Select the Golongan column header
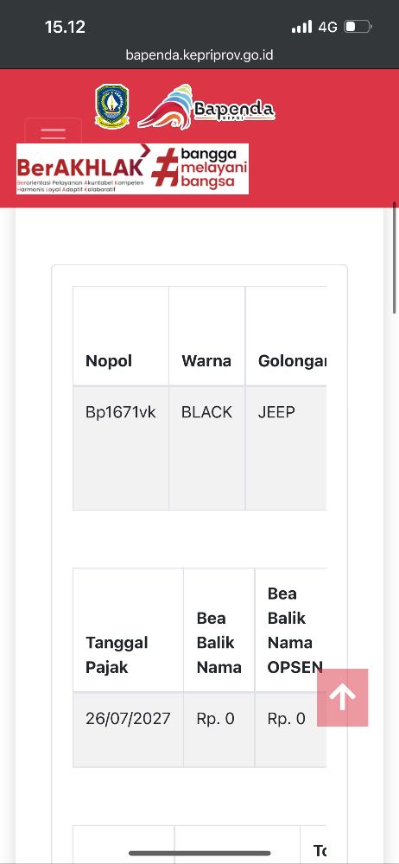 [286, 336]
